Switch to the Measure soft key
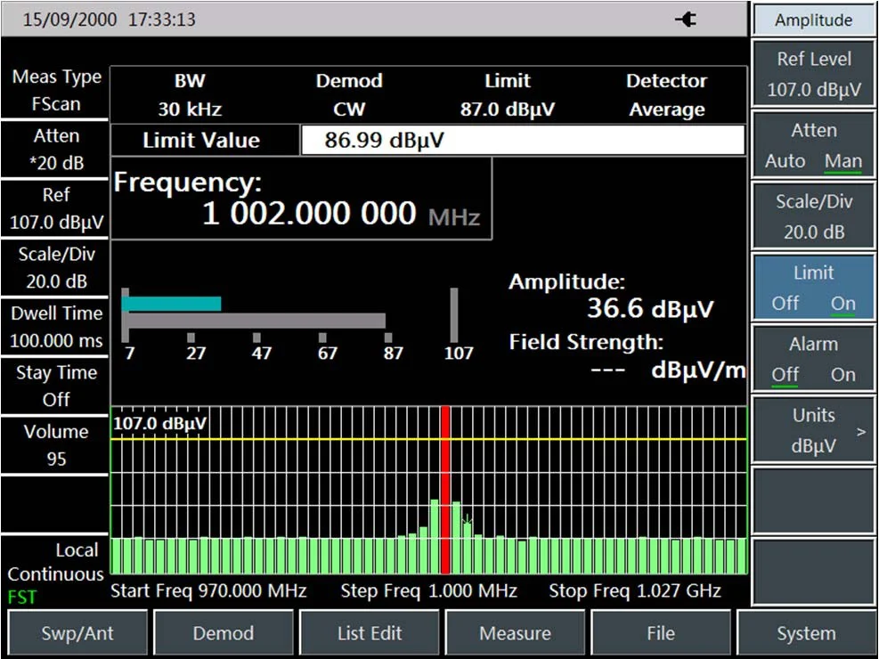Image resolution: width=879 pixels, height=659 pixels. (516, 633)
